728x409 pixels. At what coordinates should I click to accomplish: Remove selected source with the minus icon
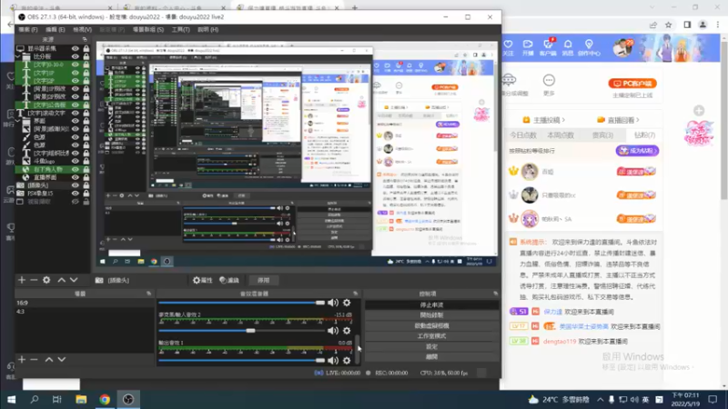[34, 280]
